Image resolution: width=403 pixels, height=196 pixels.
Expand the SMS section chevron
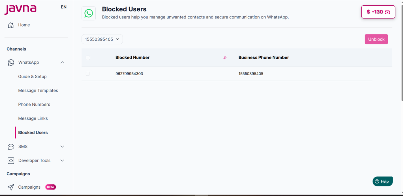(62, 146)
